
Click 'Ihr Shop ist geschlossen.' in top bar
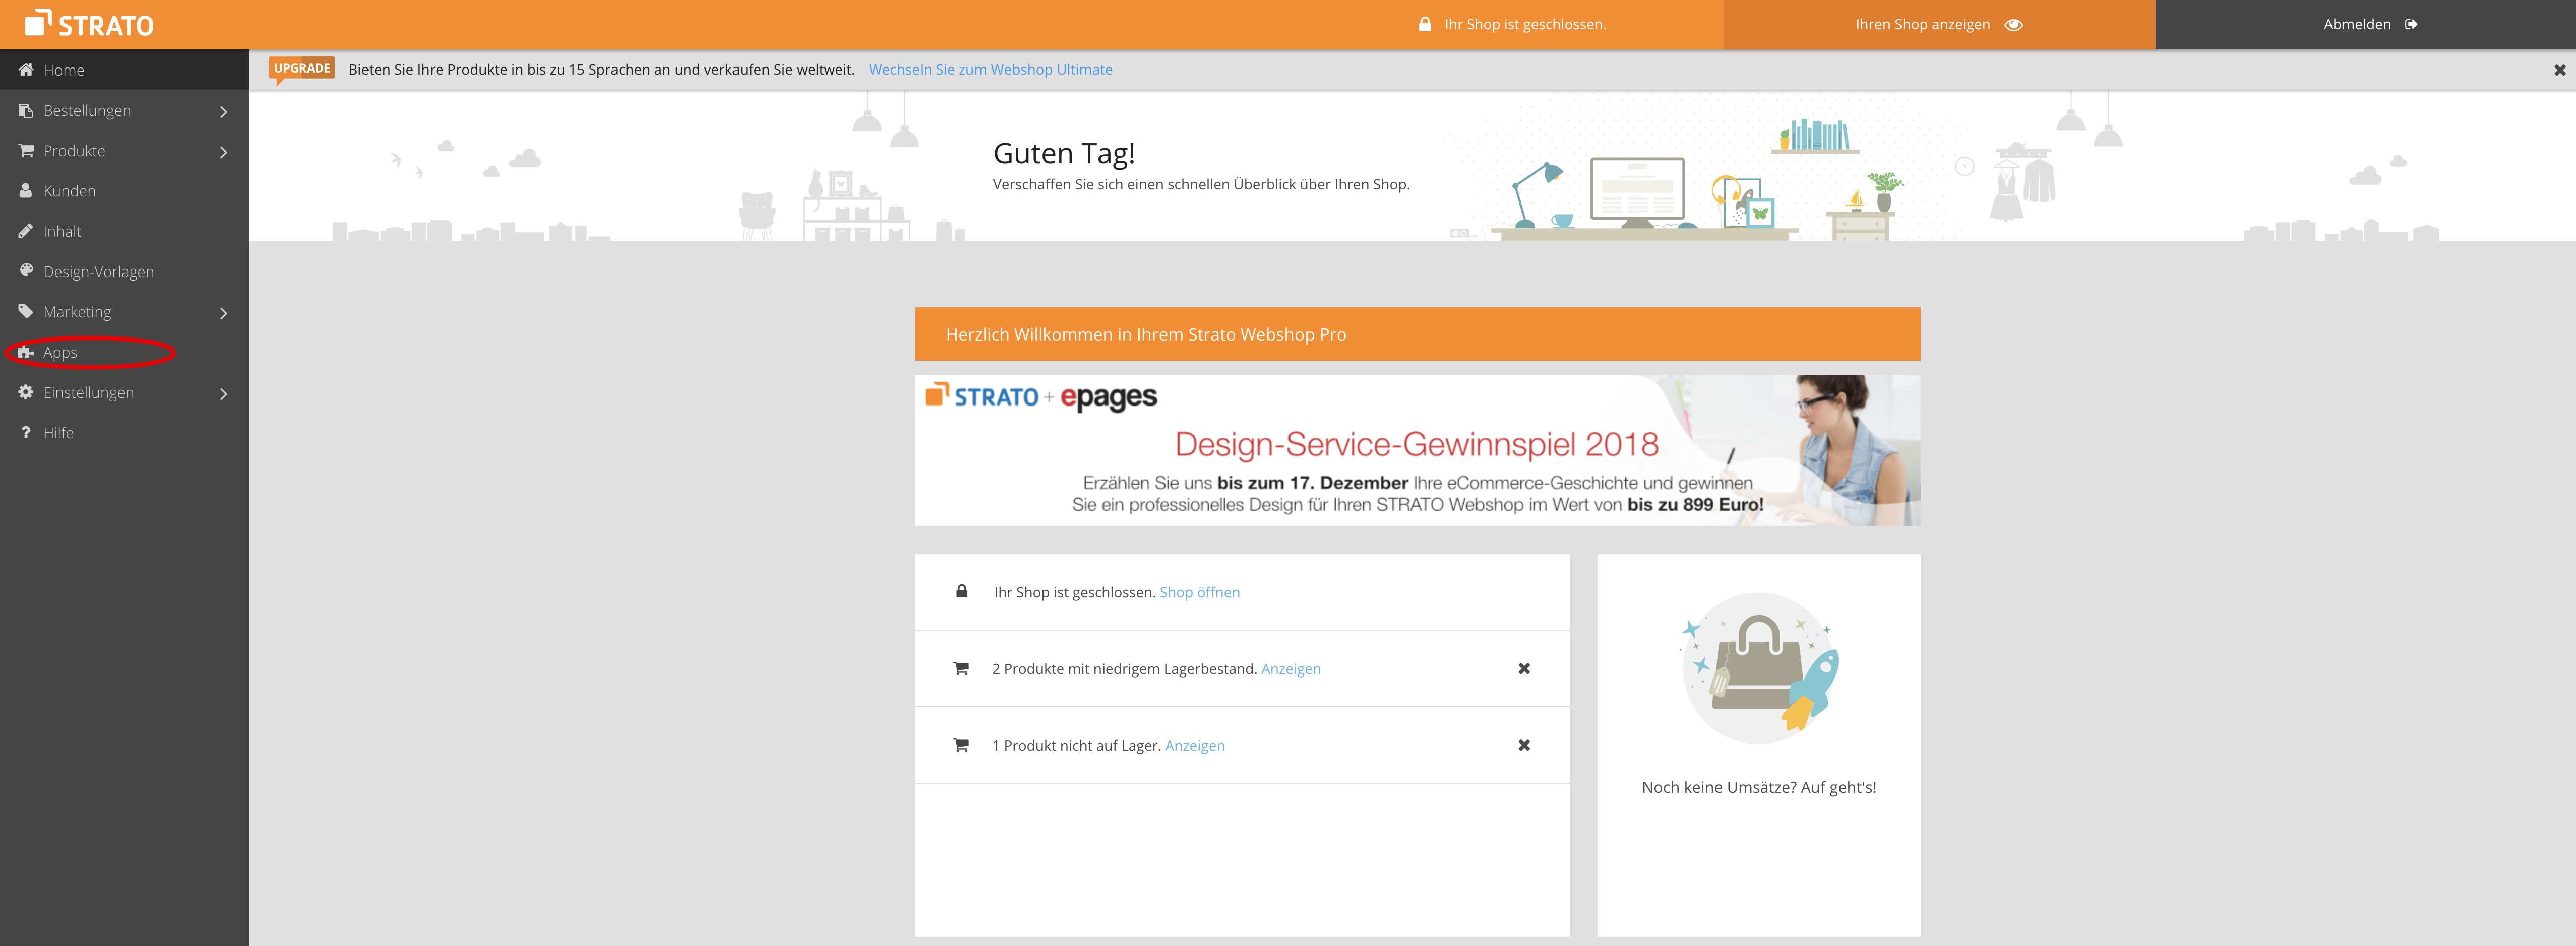tap(1525, 24)
